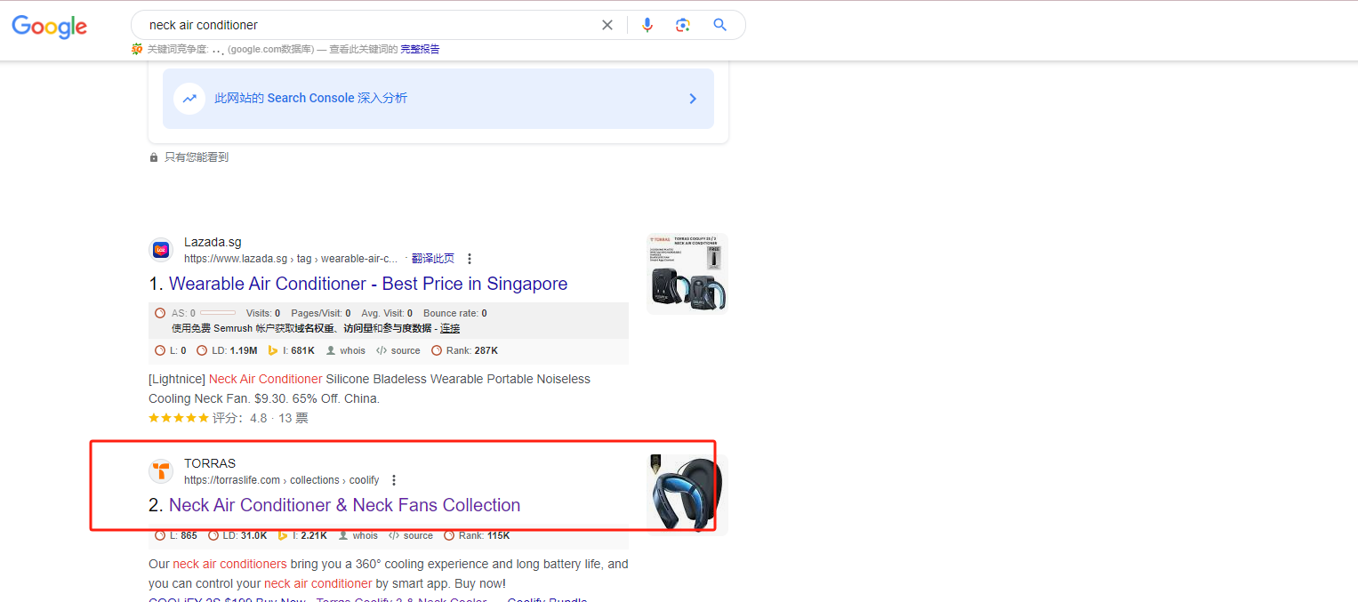The image size is (1358, 602).
Task: Open 'Neck Air Conditioner & Neck Fans Collection'
Action: tap(345, 505)
